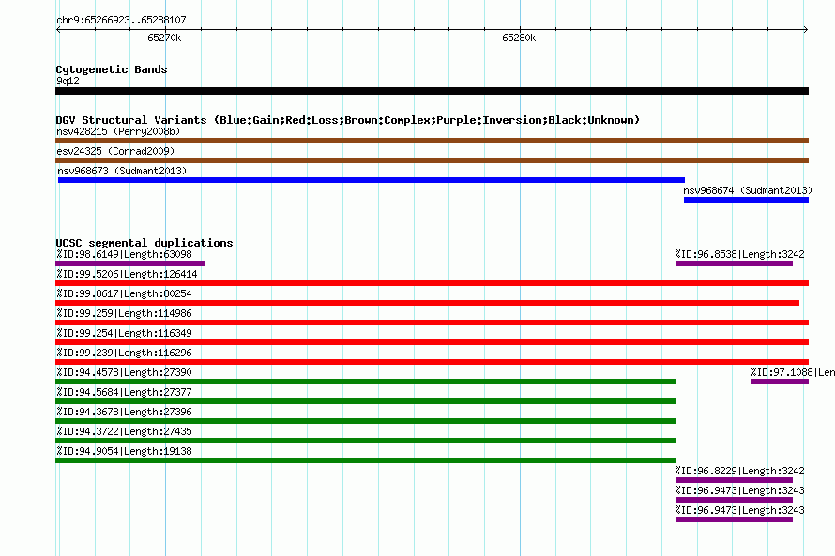Click the purple bar under %ID:98.6149
Screen dimensions: 835x556
(x=130, y=263)
